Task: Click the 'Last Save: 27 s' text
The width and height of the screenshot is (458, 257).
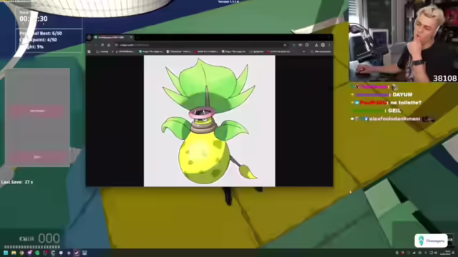Action: point(17,182)
